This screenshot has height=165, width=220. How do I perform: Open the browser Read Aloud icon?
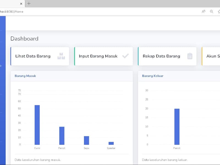pyautogui.click(x=204, y=12)
